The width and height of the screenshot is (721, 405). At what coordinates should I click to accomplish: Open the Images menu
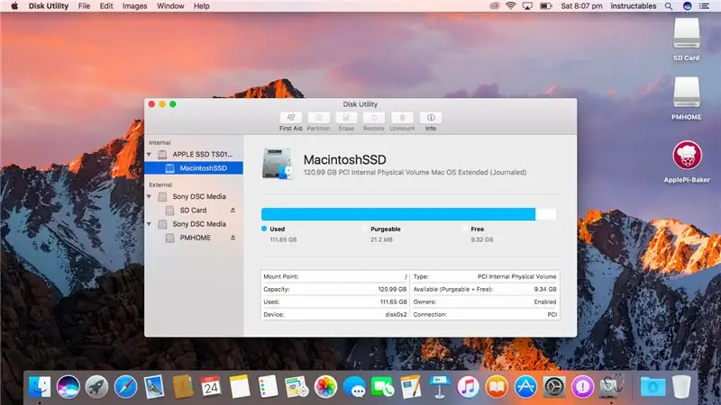pyautogui.click(x=134, y=6)
